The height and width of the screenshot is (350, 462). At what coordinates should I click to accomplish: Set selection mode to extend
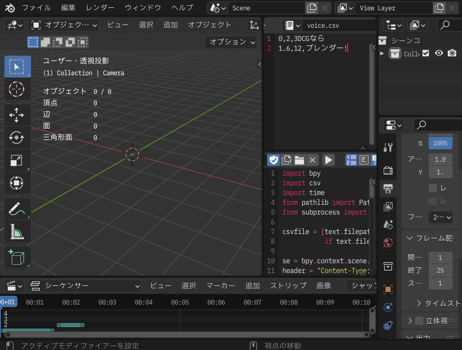pyautogui.click(x=45, y=42)
